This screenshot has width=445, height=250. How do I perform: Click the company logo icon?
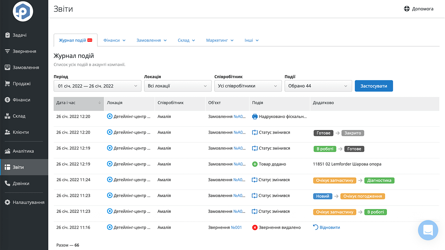point(23,12)
